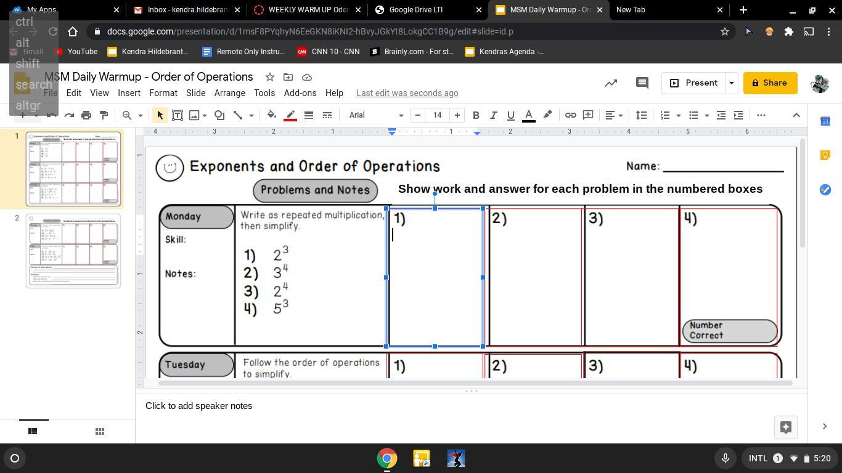842x473 pixels.
Task: Toggle italic formatting
Action: pyautogui.click(x=493, y=115)
